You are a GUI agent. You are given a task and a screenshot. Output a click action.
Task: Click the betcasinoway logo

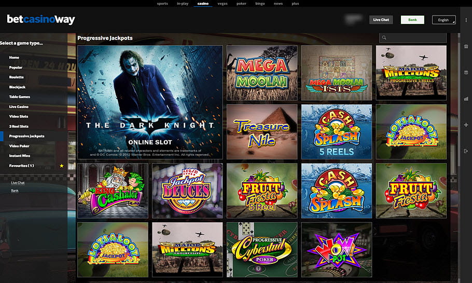(x=41, y=19)
